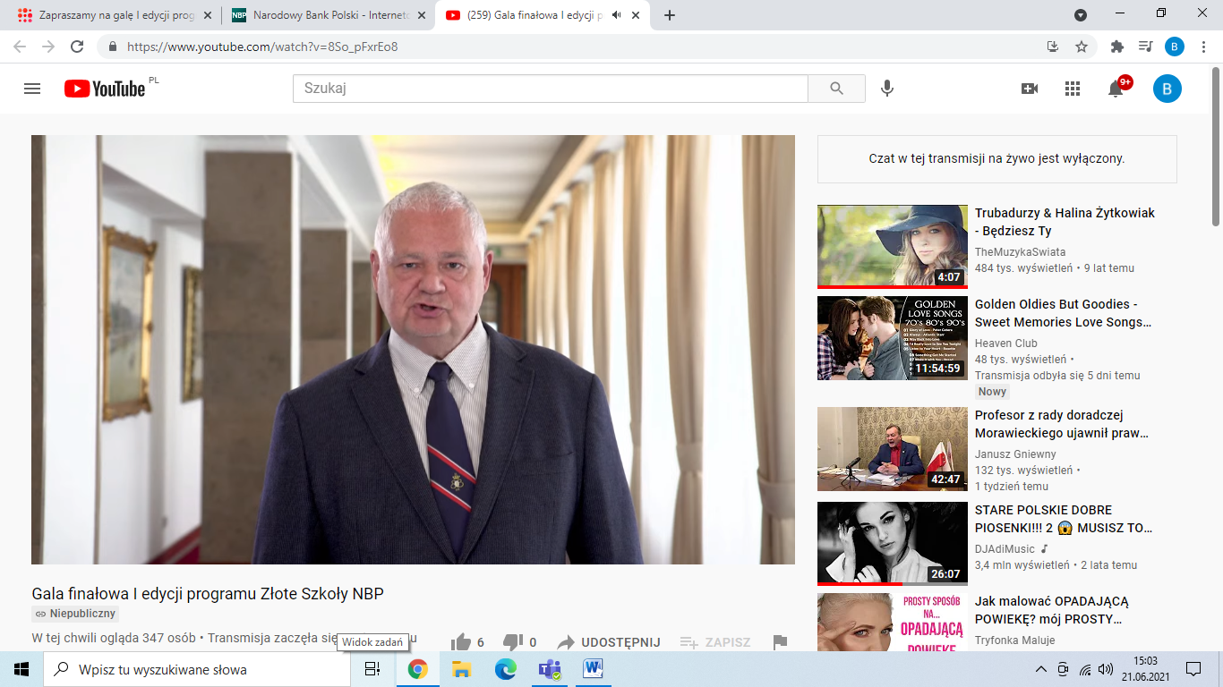Click the install app icon in address bar

(1053, 47)
